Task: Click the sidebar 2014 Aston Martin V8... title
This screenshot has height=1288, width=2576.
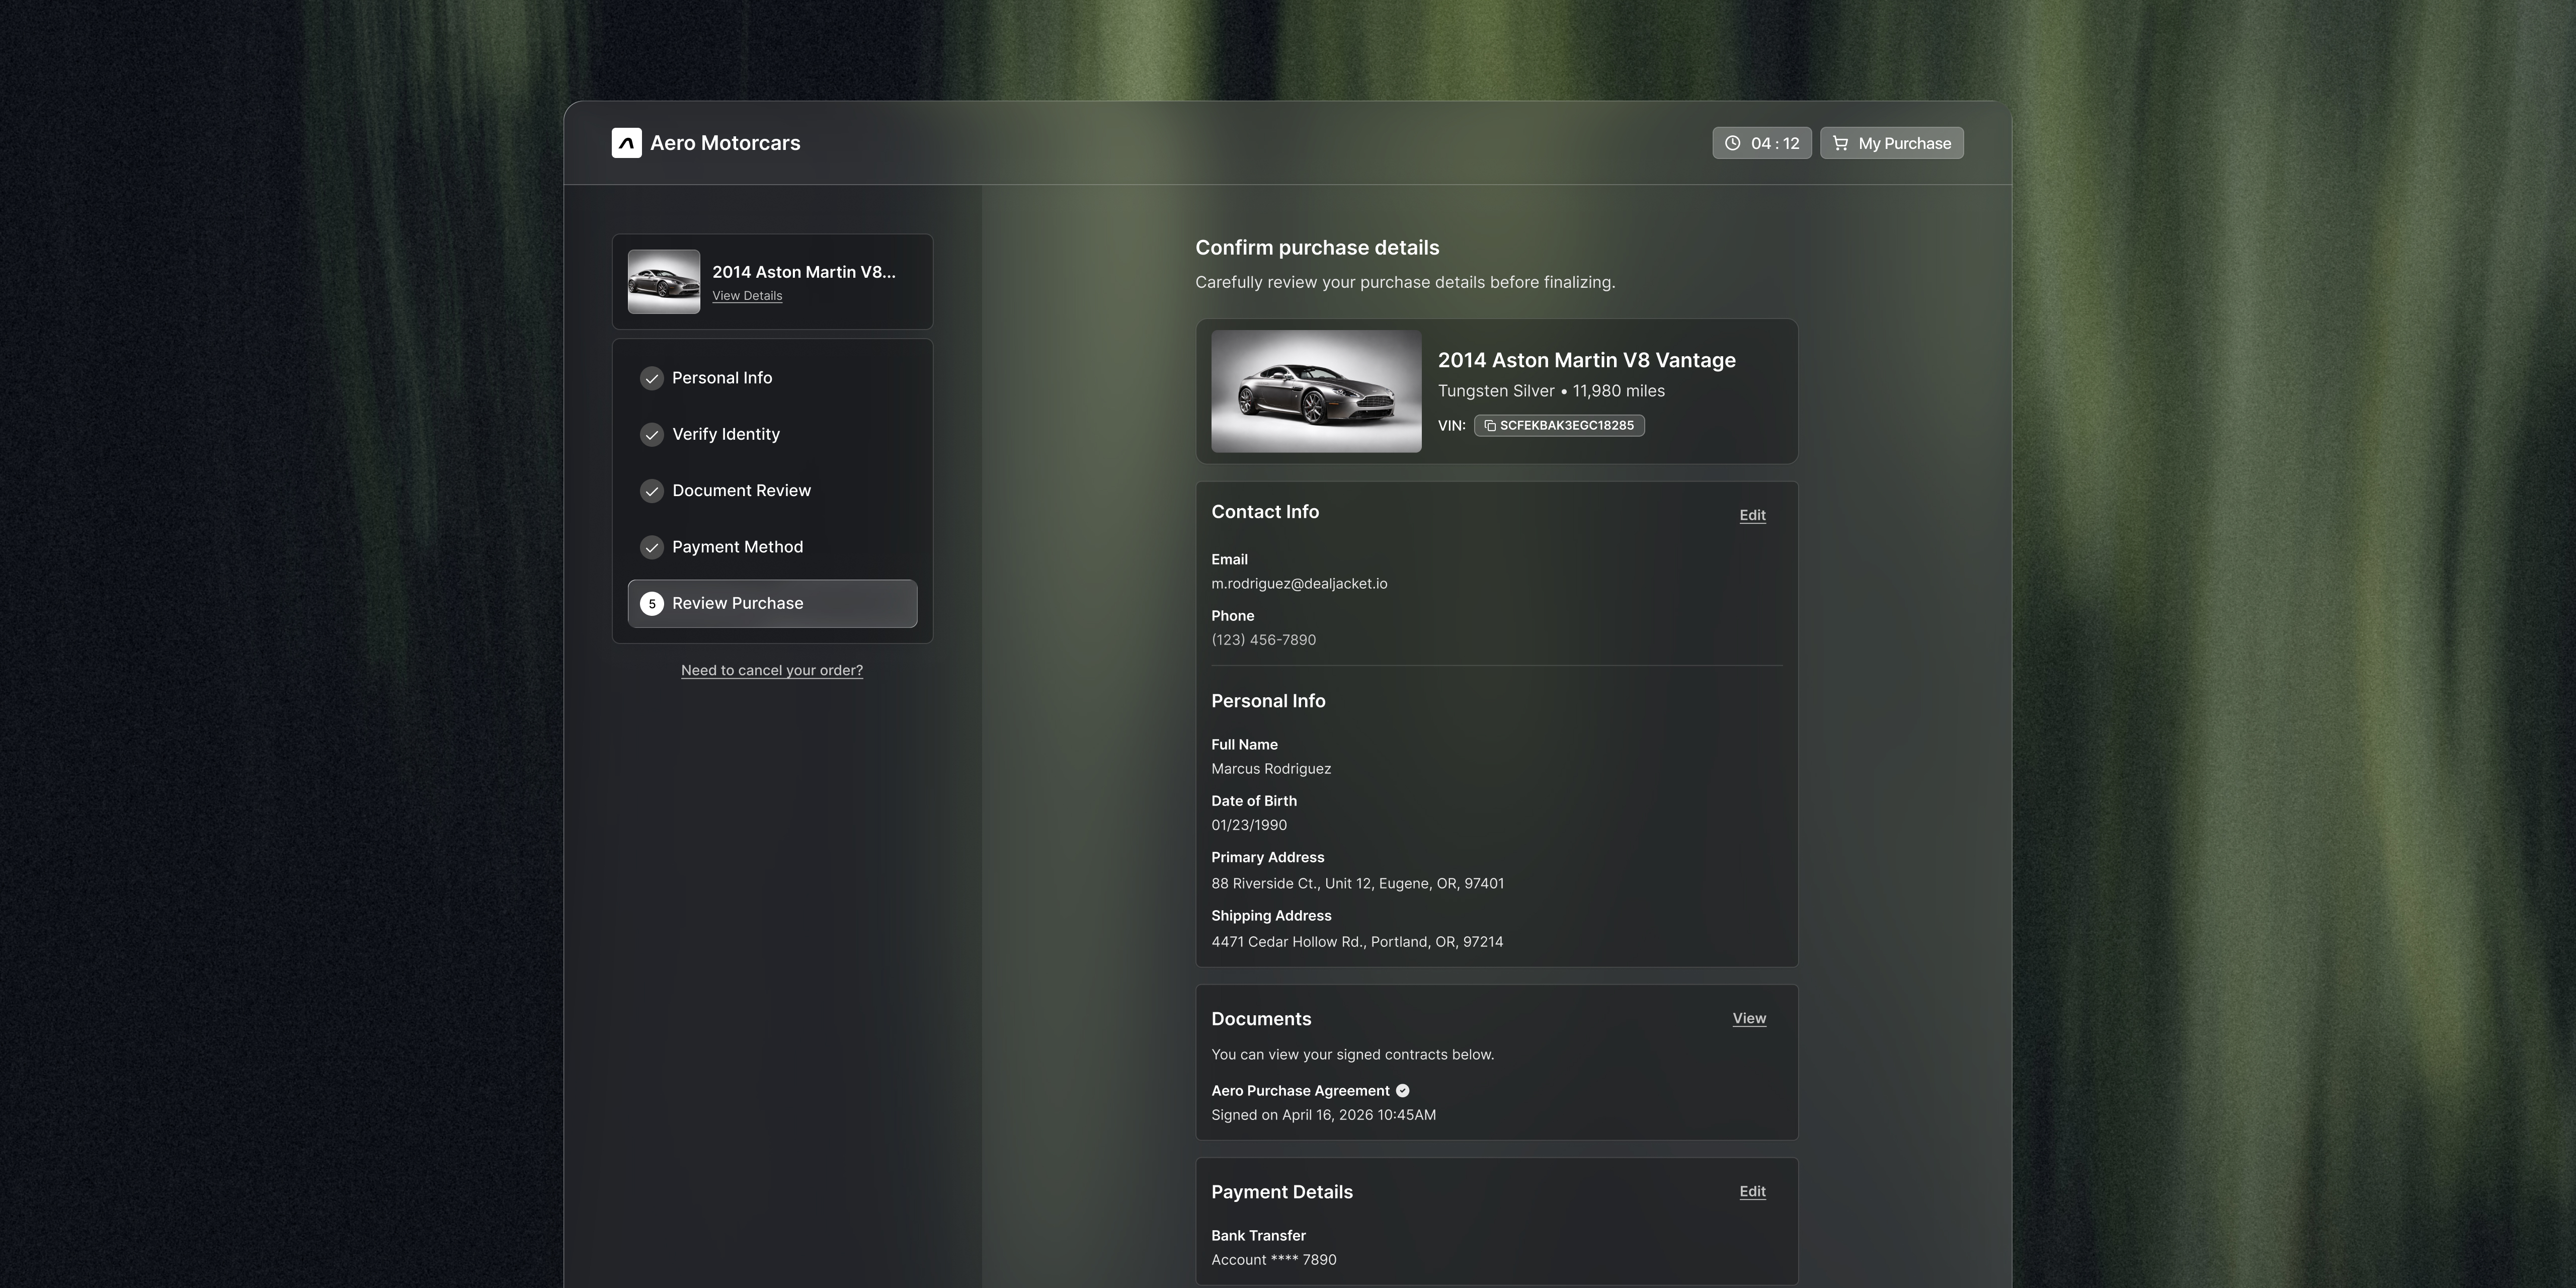Action: [x=804, y=272]
